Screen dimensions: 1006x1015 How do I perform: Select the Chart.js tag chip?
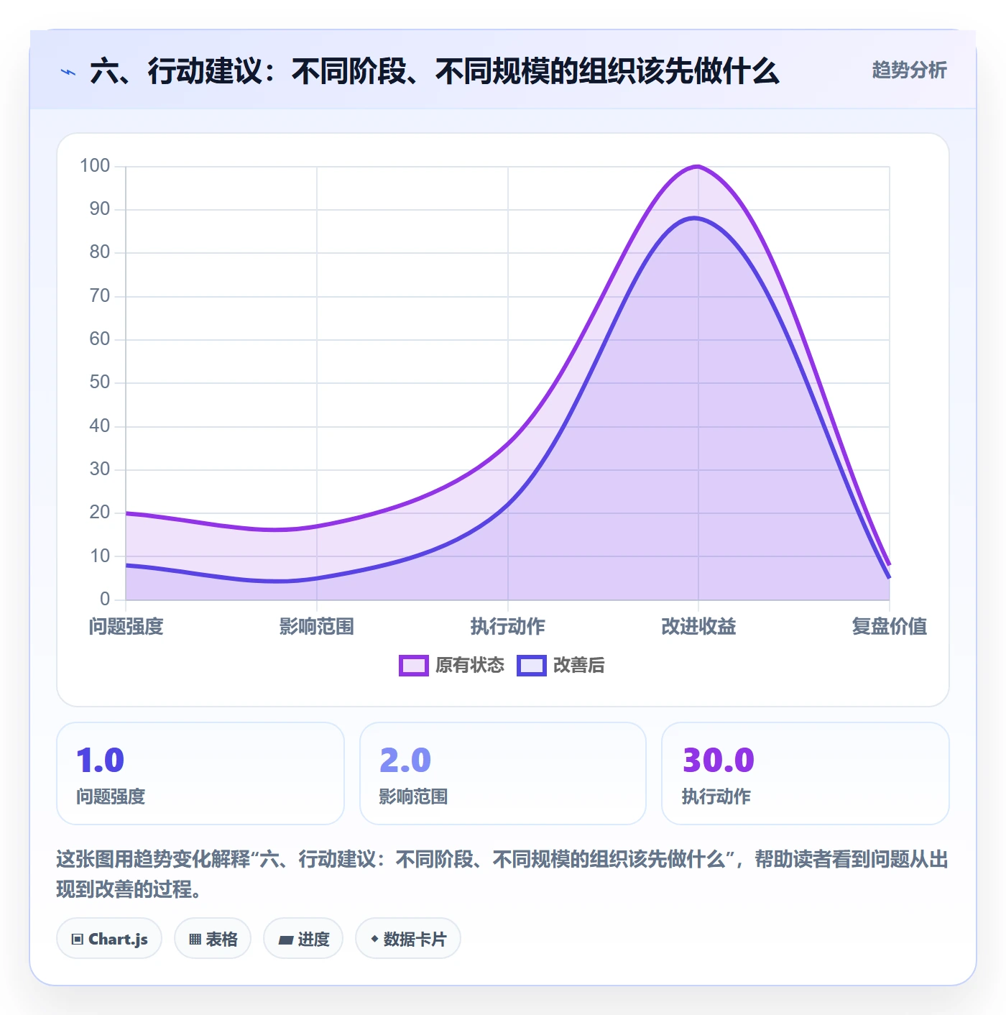point(109,939)
